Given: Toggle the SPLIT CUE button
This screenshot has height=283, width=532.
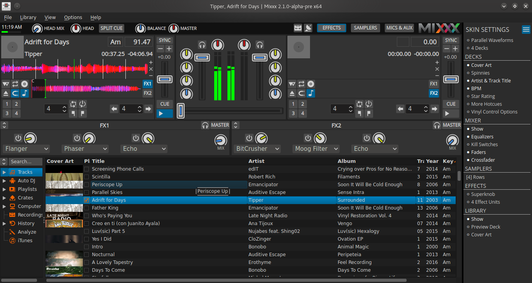Looking at the screenshot, I should point(112,28).
